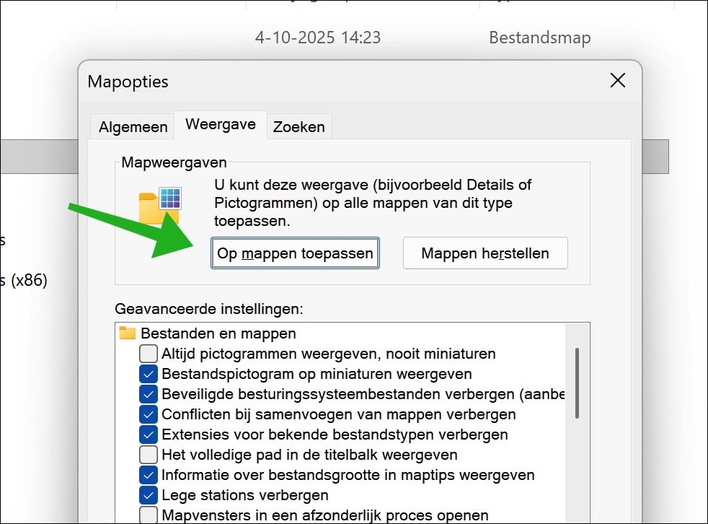Click the folder icon beside Bestanden en mappen
Viewport: 708px width, 524px height.
(127, 333)
